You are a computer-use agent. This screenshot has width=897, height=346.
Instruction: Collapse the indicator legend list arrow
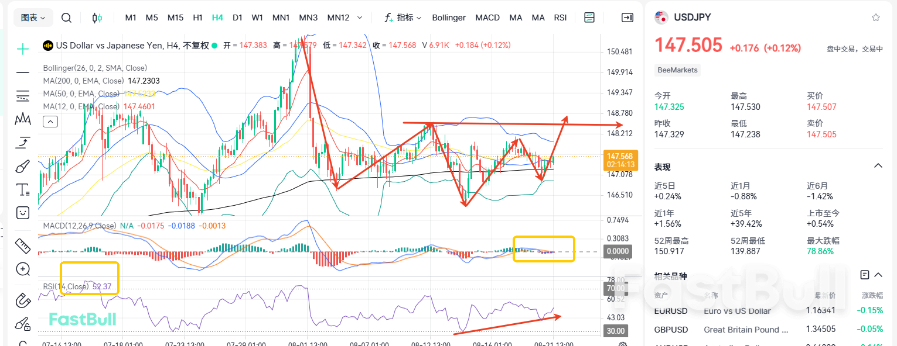tap(50, 122)
